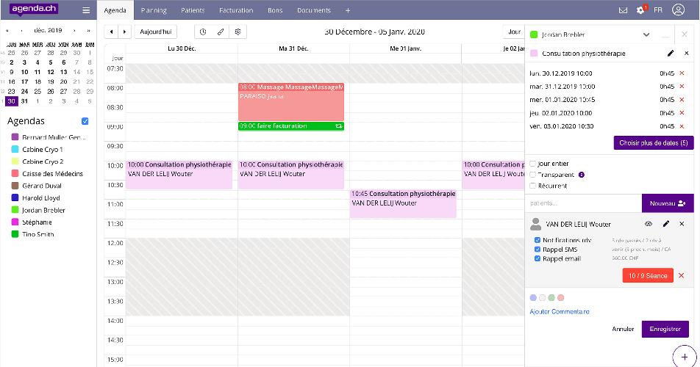Open the FR language selector
Image resolution: width=700 pixels, height=367 pixels.
pos(657,10)
